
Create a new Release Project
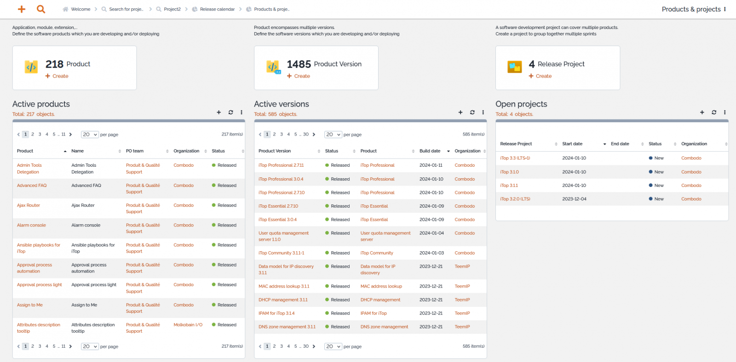(540, 76)
